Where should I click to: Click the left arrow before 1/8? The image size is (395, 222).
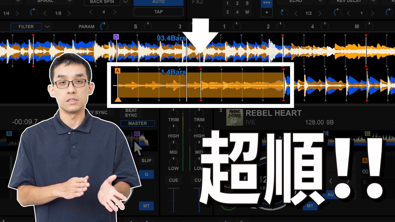click(x=45, y=13)
